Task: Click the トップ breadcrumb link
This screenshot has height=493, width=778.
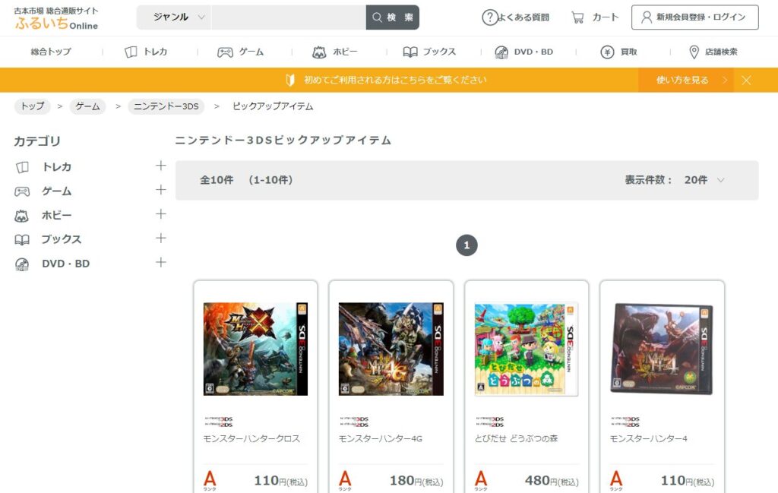Action: point(32,106)
